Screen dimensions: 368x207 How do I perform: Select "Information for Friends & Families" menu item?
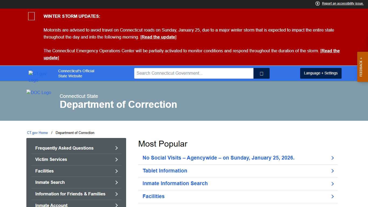pyautogui.click(x=70, y=194)
